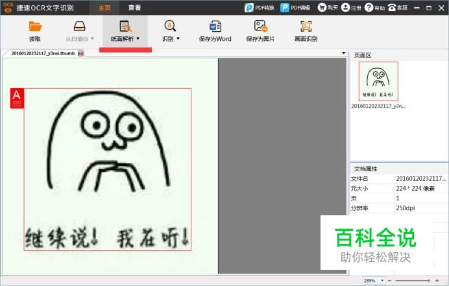Open the 235% zoom level dropdown
Image resolution: width=449 pixels, height=286 pixels.
pyautogui.click(x=382, y=281)
